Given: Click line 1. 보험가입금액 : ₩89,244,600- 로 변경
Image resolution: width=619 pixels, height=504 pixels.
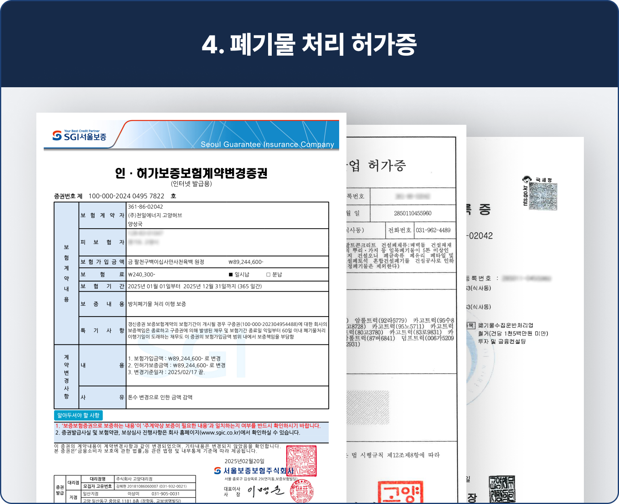Looking at the screenshot, I should (x=174, y=358).
